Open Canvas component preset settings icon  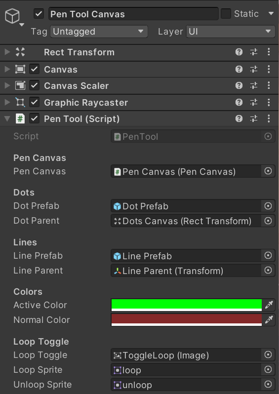click(254, 69)
